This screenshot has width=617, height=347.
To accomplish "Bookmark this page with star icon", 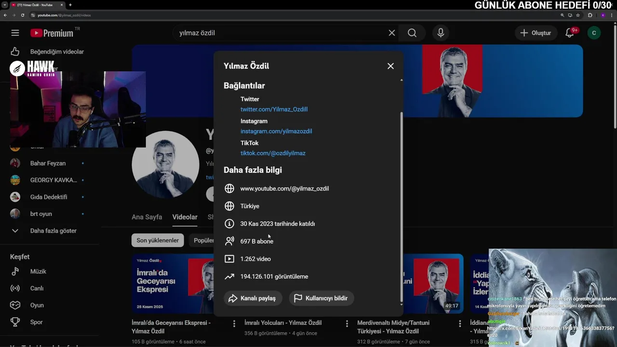I will point(578,15).
